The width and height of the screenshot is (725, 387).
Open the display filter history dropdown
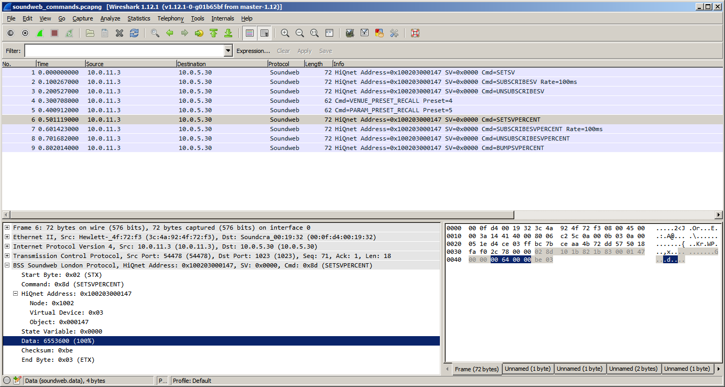[228, 51]
